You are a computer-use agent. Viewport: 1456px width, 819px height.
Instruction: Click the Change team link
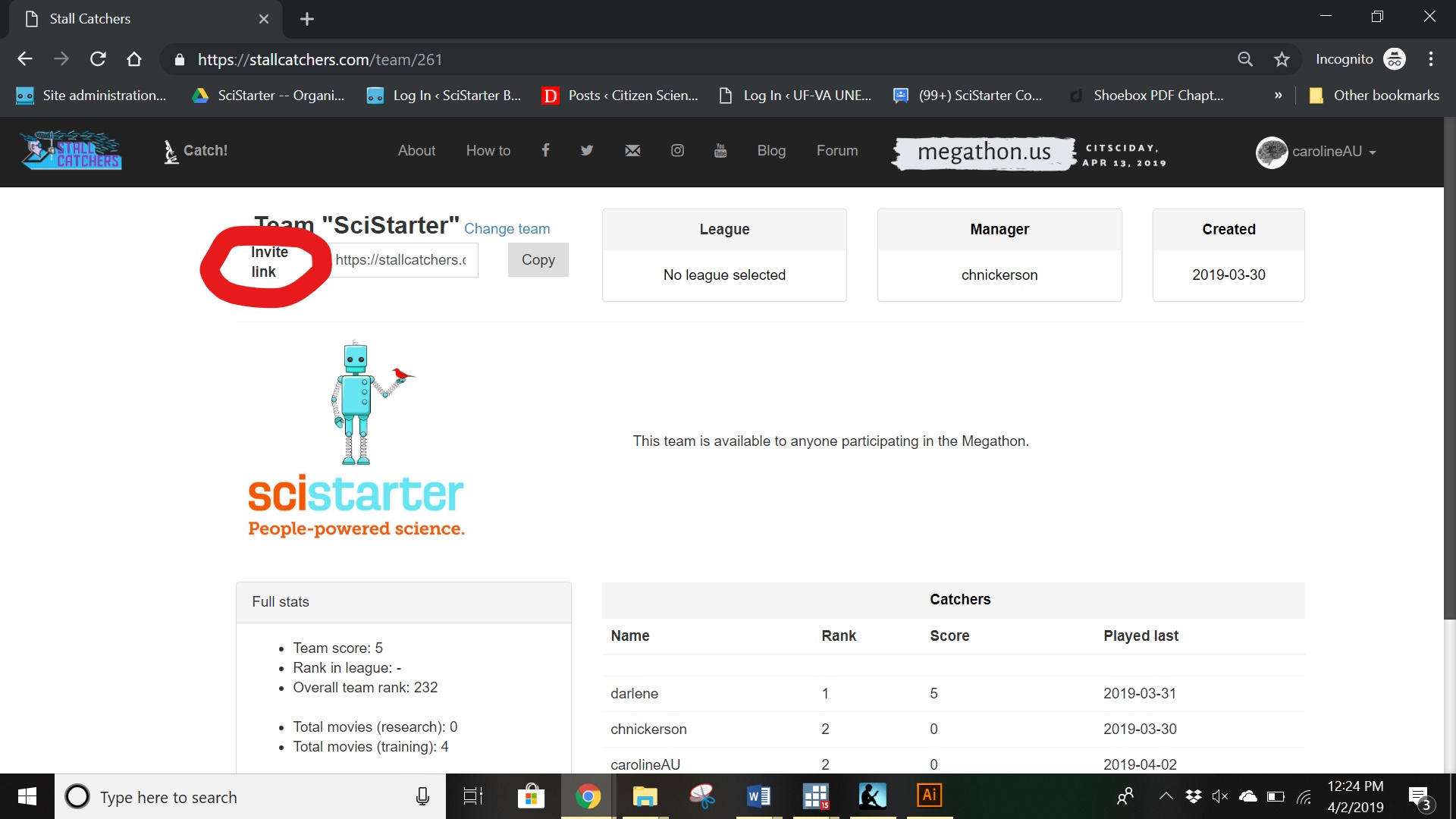point(507,228)
